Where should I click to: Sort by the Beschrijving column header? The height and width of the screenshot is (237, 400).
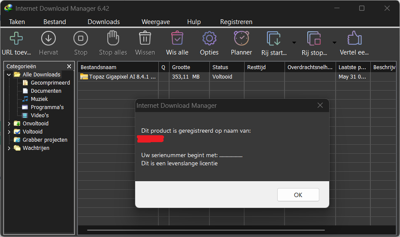(x=383, y=67)
